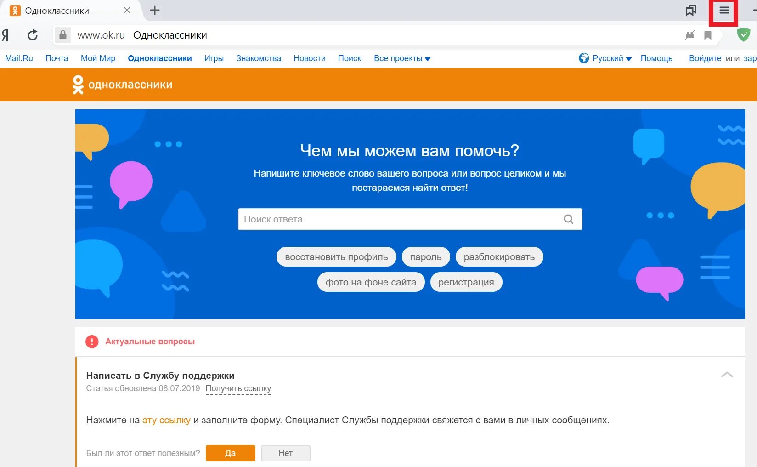Click the Войдите login link

click(705, 58)
